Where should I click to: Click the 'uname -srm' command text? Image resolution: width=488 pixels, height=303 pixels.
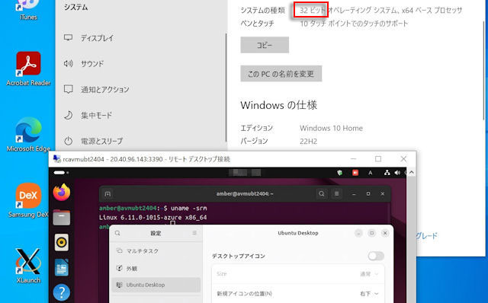coord(189,208)
